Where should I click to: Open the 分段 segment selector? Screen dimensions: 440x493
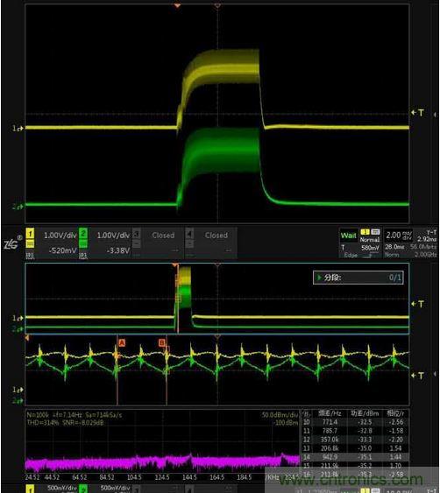[x=358, y=278]
